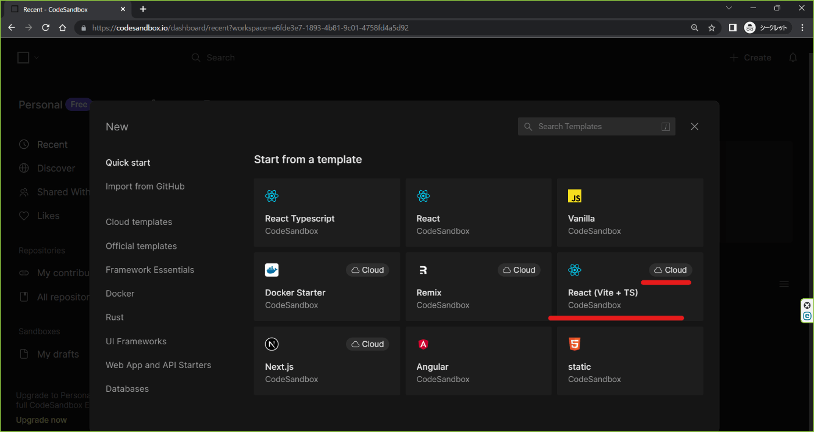This screenshot has height=432, width=814.
Task: Open My drafts in sidebar
Action: point(58,354)
